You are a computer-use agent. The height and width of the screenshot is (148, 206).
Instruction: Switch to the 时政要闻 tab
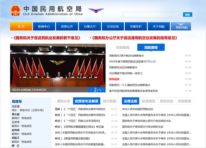123,47
